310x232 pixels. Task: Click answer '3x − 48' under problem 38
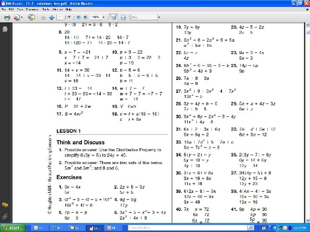(x=192, y=202)
